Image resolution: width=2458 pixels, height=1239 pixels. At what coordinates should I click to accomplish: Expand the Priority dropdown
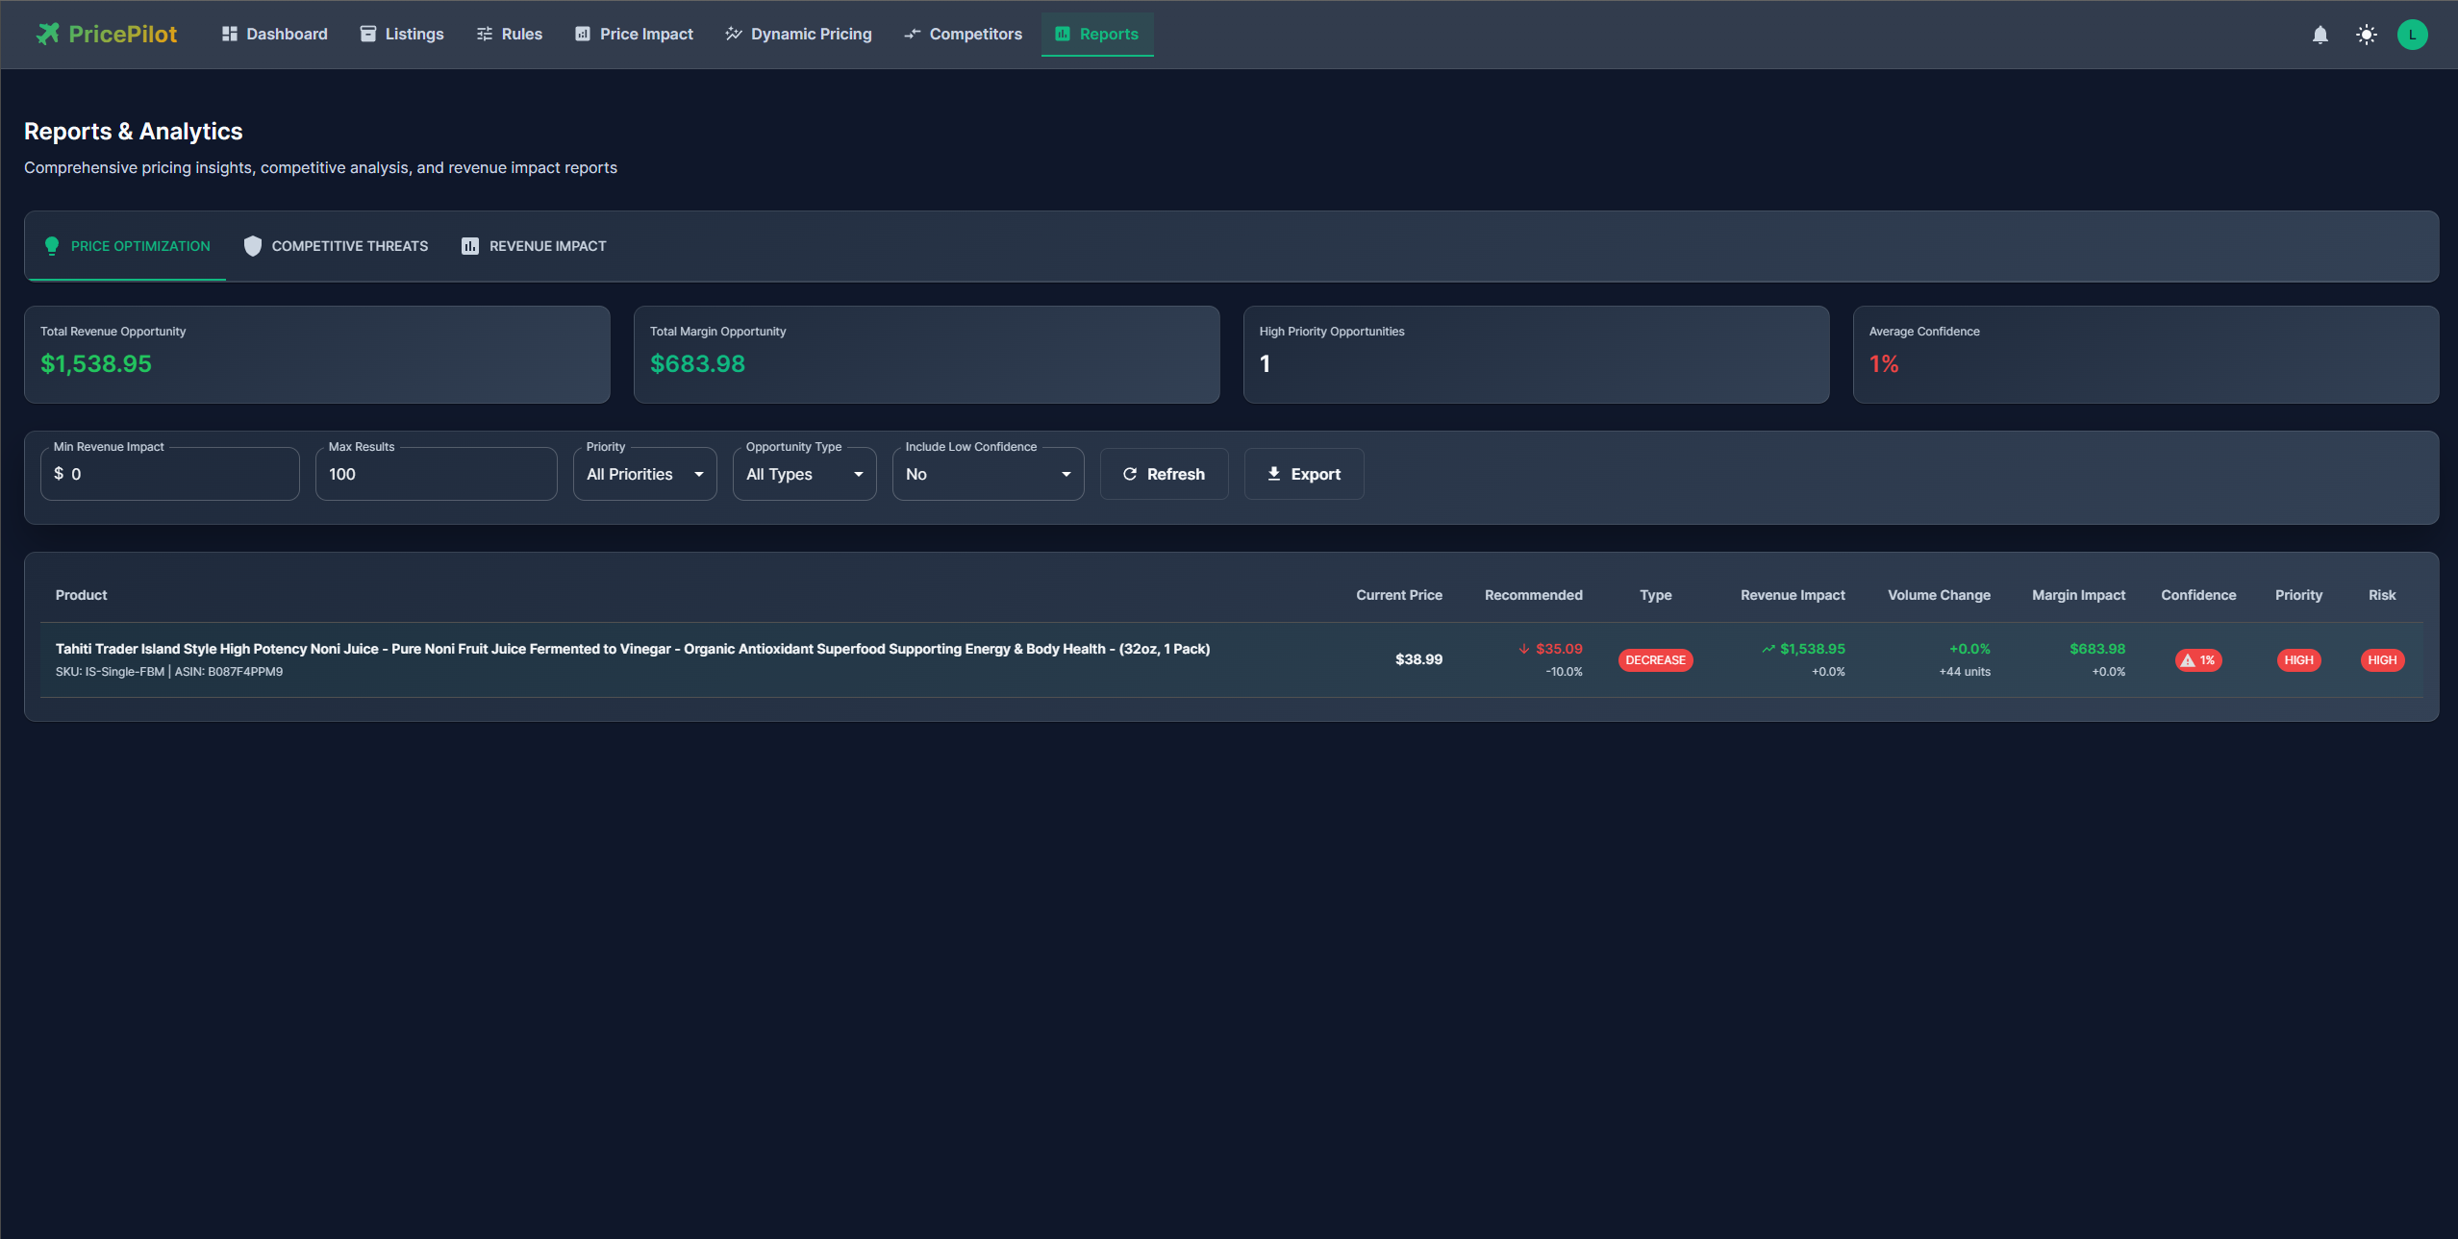(x=644, y=474)
